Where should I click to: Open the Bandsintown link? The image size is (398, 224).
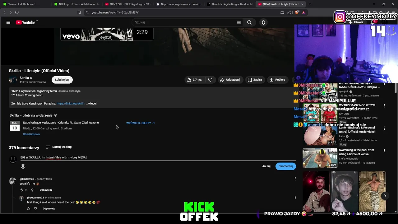coord(31,134)
